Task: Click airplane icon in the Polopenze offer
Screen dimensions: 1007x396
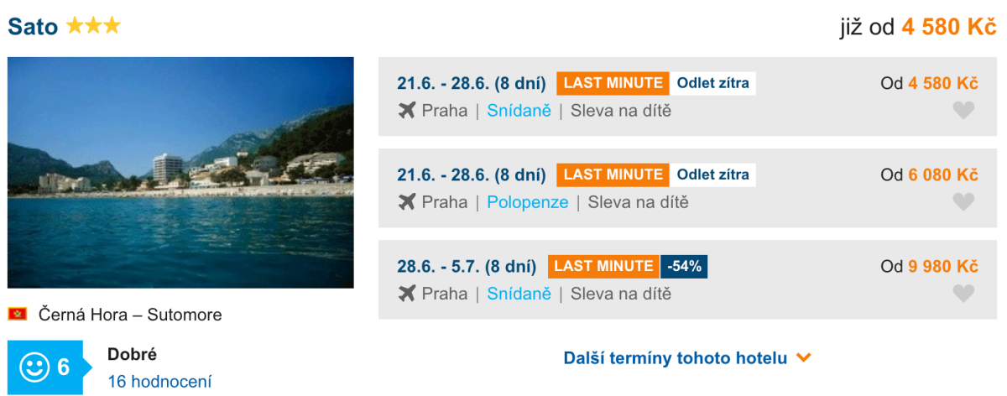Action: tap(407, 201)
